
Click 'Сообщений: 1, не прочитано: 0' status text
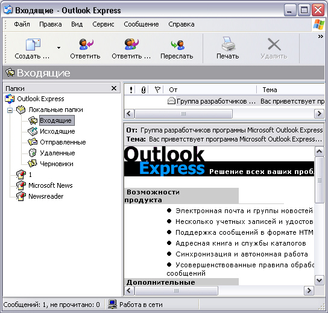tap(51, 305)
